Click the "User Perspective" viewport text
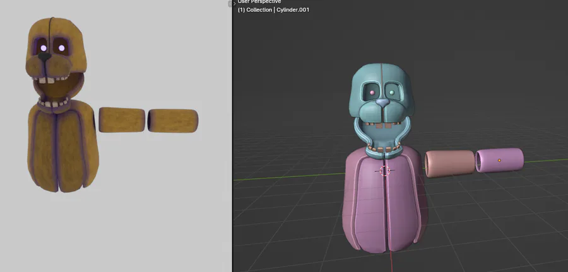 tap(259, 2)
